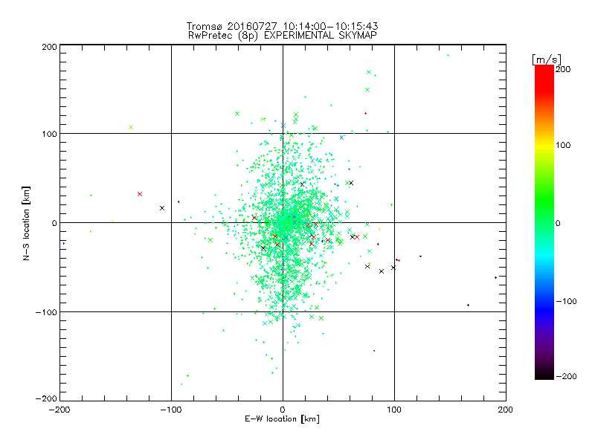This screenshot has width=595, height=446.
Task: Click the cyan dot in the plot's top-right corner
Action: [x=448, y=55]
